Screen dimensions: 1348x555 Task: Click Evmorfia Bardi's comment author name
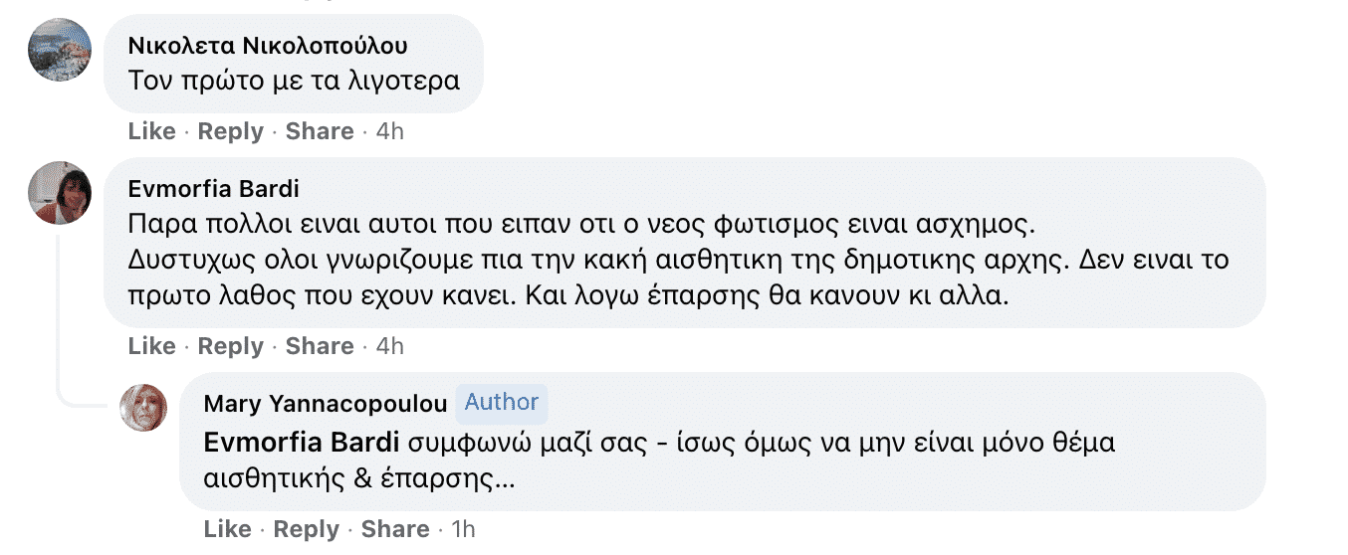[x=214, y=189]
